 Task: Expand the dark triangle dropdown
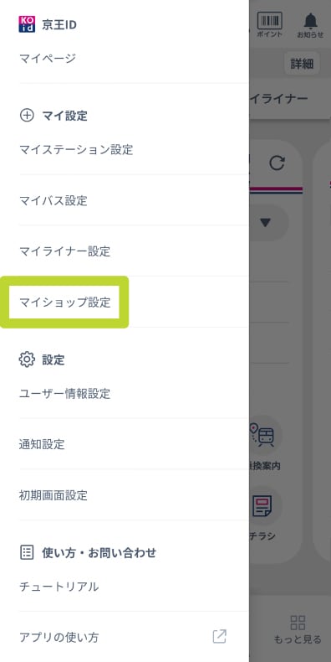[x=265, y=223]
